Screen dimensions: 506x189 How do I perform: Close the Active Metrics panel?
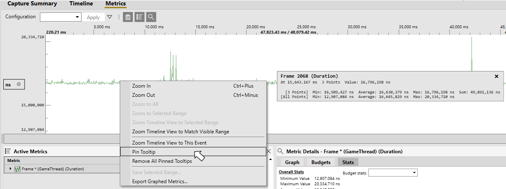tap(269, 152)
